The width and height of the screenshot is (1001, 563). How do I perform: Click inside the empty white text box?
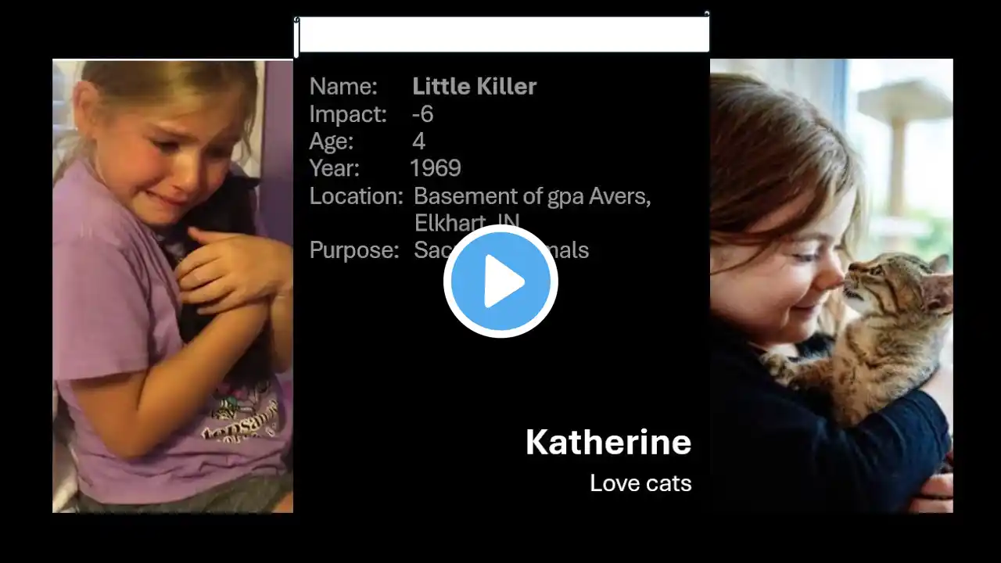point(503,34)
